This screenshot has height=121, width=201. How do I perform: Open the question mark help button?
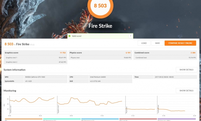(130, 36)
